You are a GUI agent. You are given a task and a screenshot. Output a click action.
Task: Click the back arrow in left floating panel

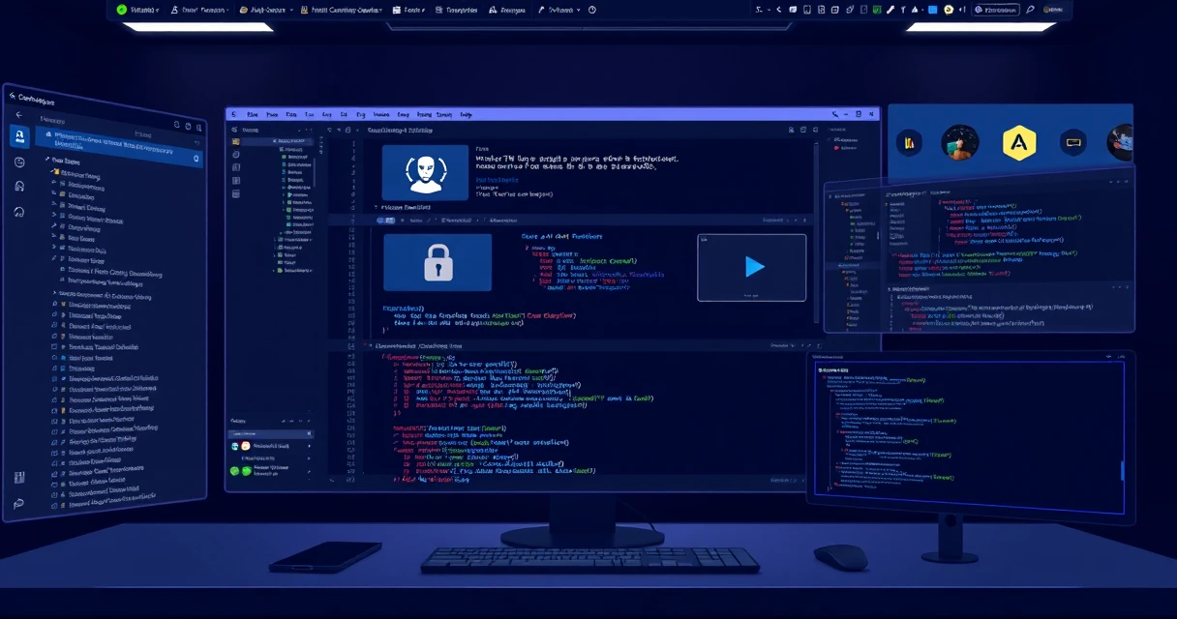(x=18, y=114)
